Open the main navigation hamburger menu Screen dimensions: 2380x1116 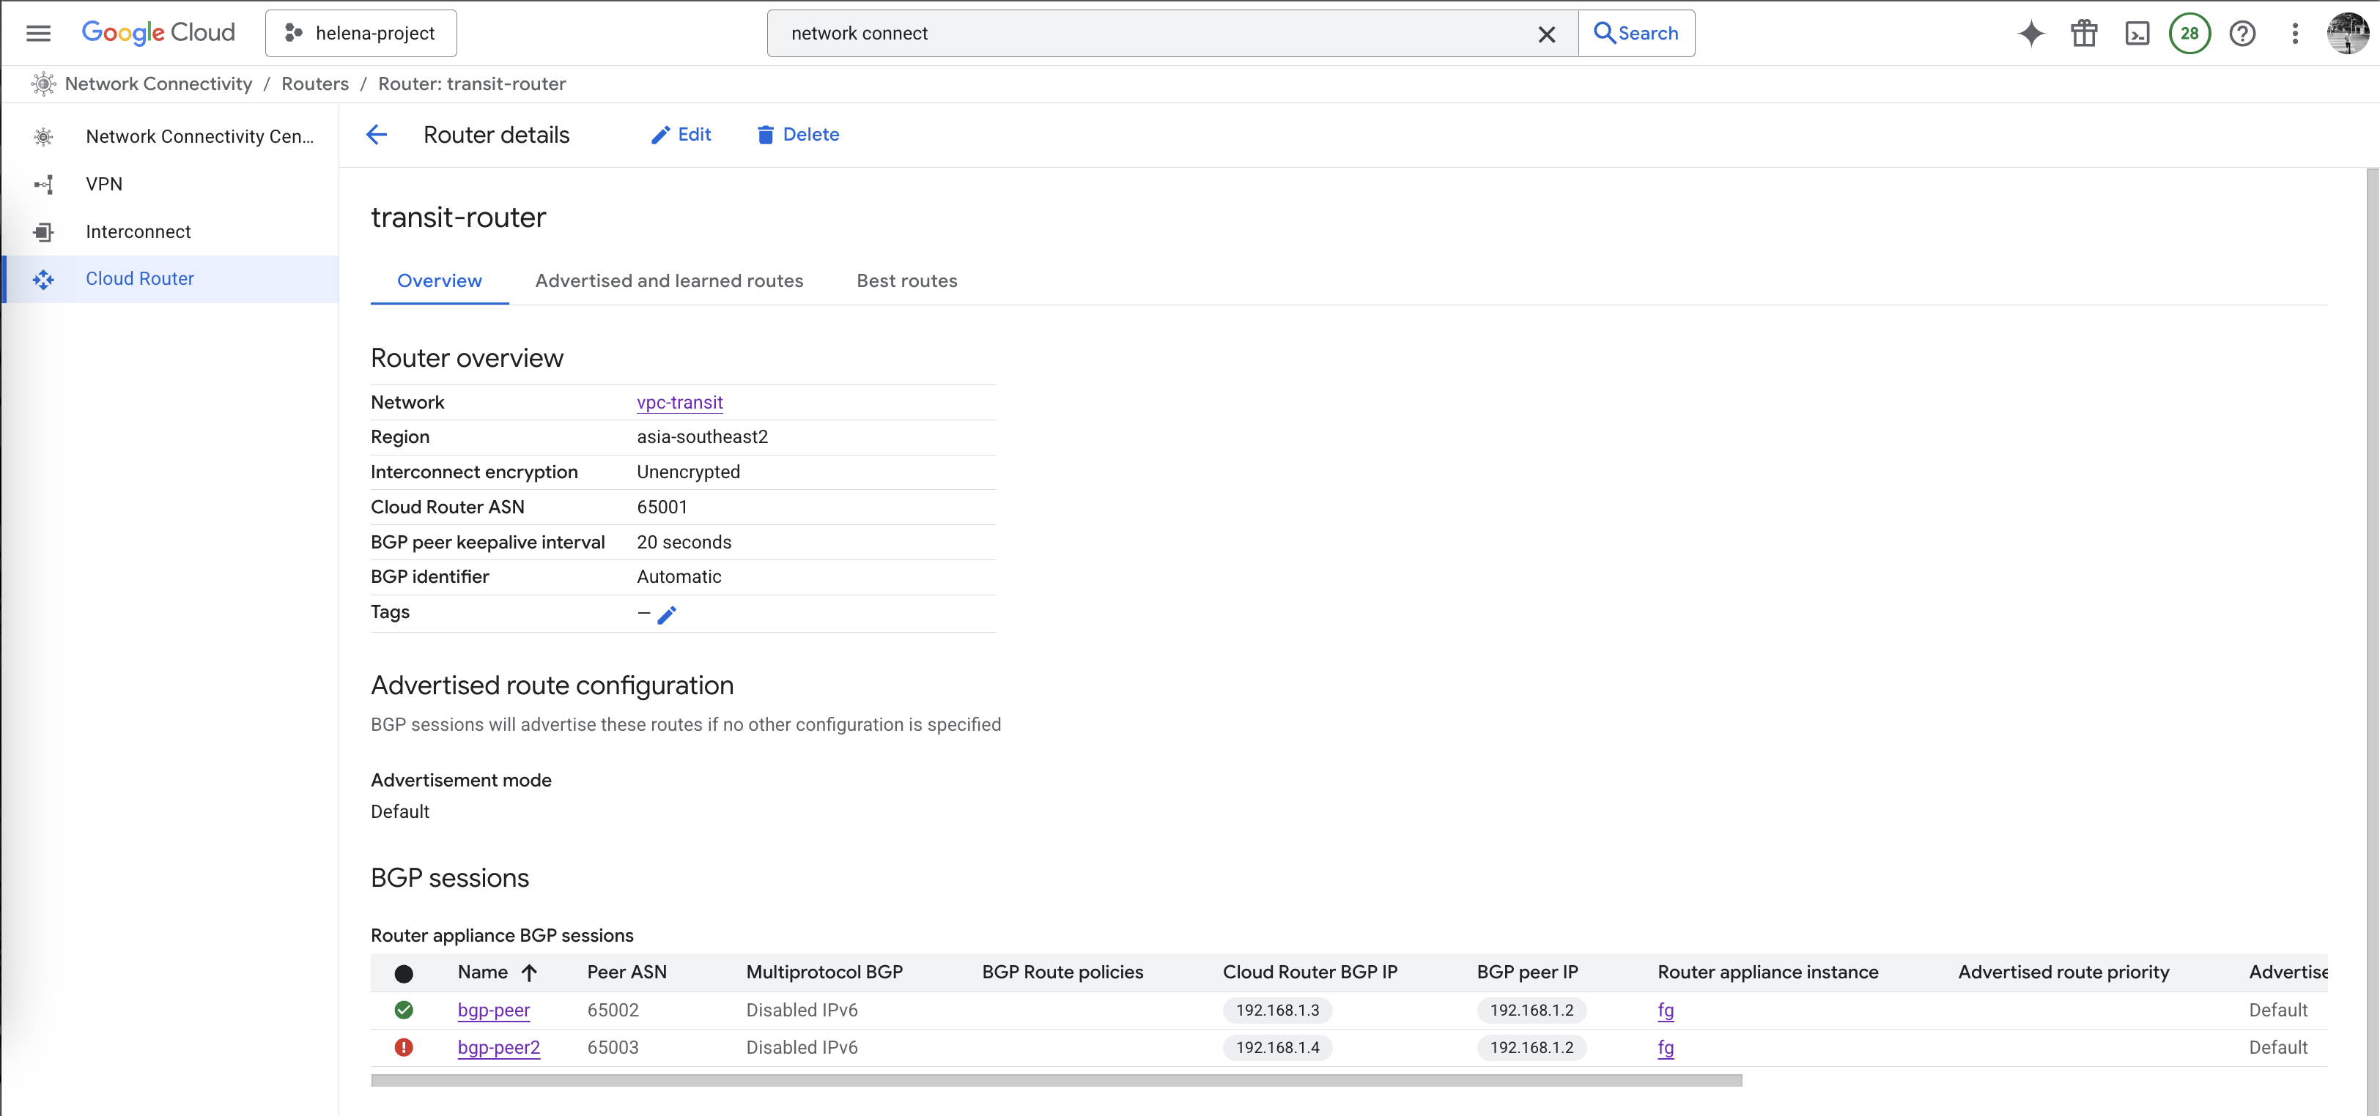click(x=38, y=33)
